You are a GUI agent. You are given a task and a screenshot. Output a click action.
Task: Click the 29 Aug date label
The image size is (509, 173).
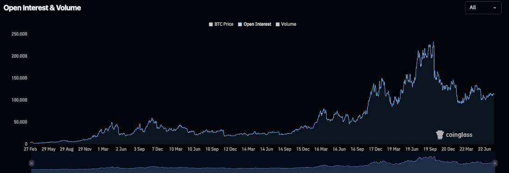(67, 149)
